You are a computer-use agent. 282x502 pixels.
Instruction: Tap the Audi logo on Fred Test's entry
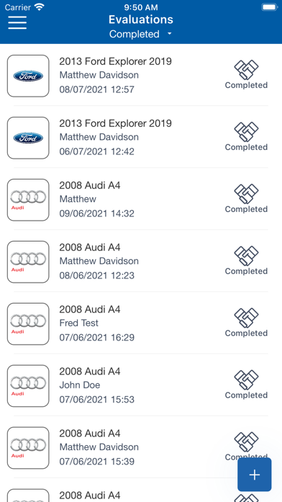pyautogui.click(x=28, y=324)
